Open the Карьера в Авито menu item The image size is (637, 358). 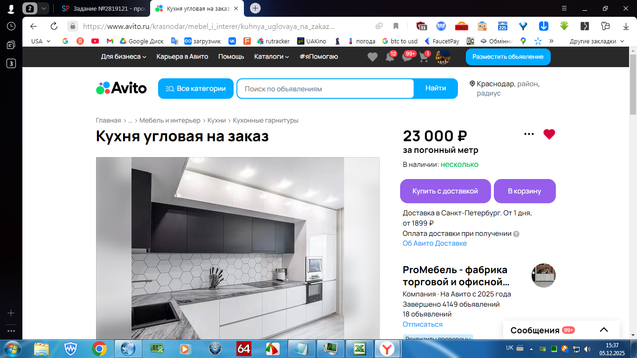(182, 56)
